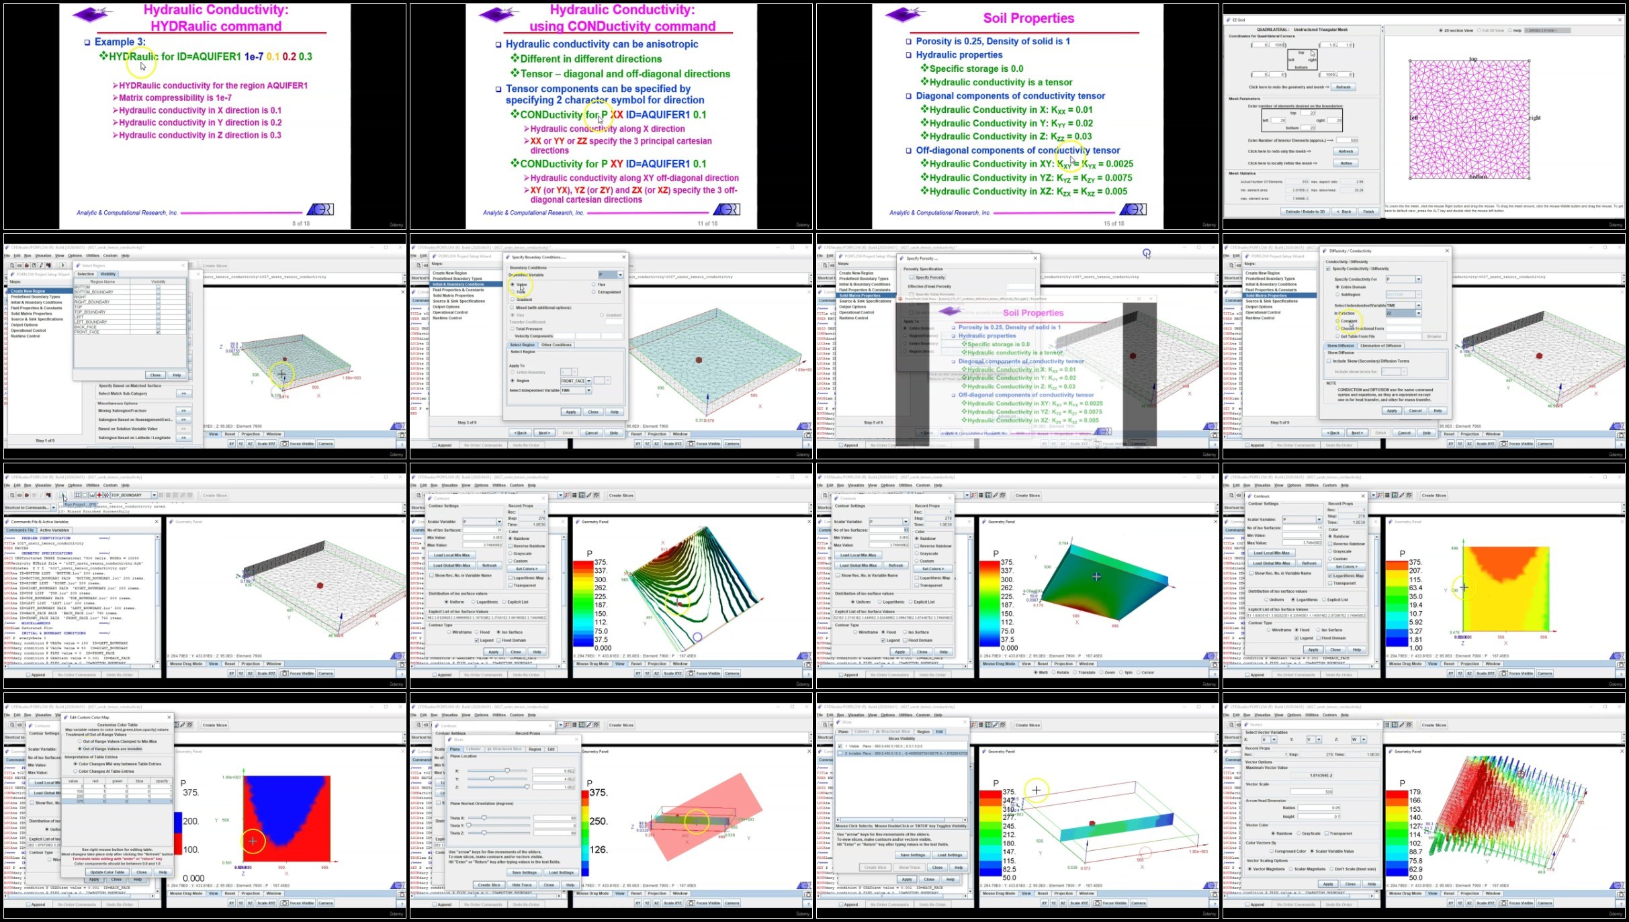
Task: Select the Rotate mouse mode radio in the flood contour frame
Action: (x=1054, y=672)
